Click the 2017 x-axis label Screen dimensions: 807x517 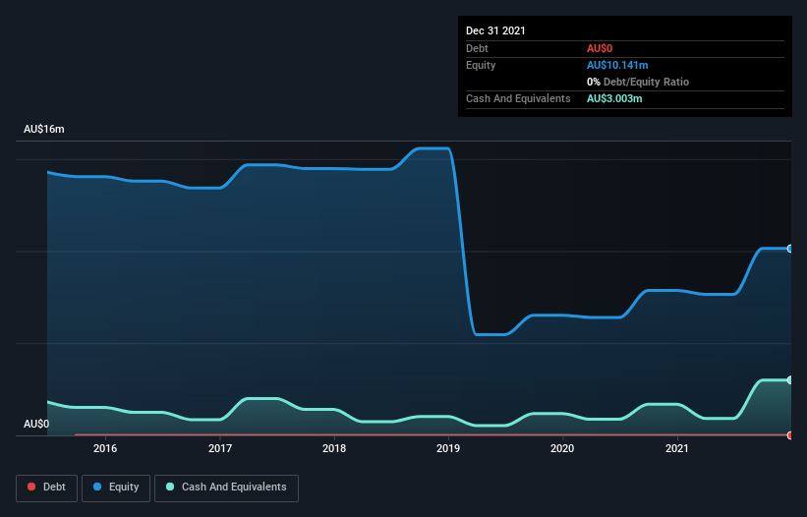click(x=220, y=448)
